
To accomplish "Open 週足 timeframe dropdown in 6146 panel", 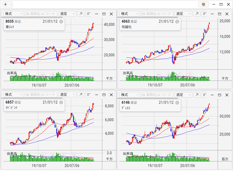I will click(183, 95).
